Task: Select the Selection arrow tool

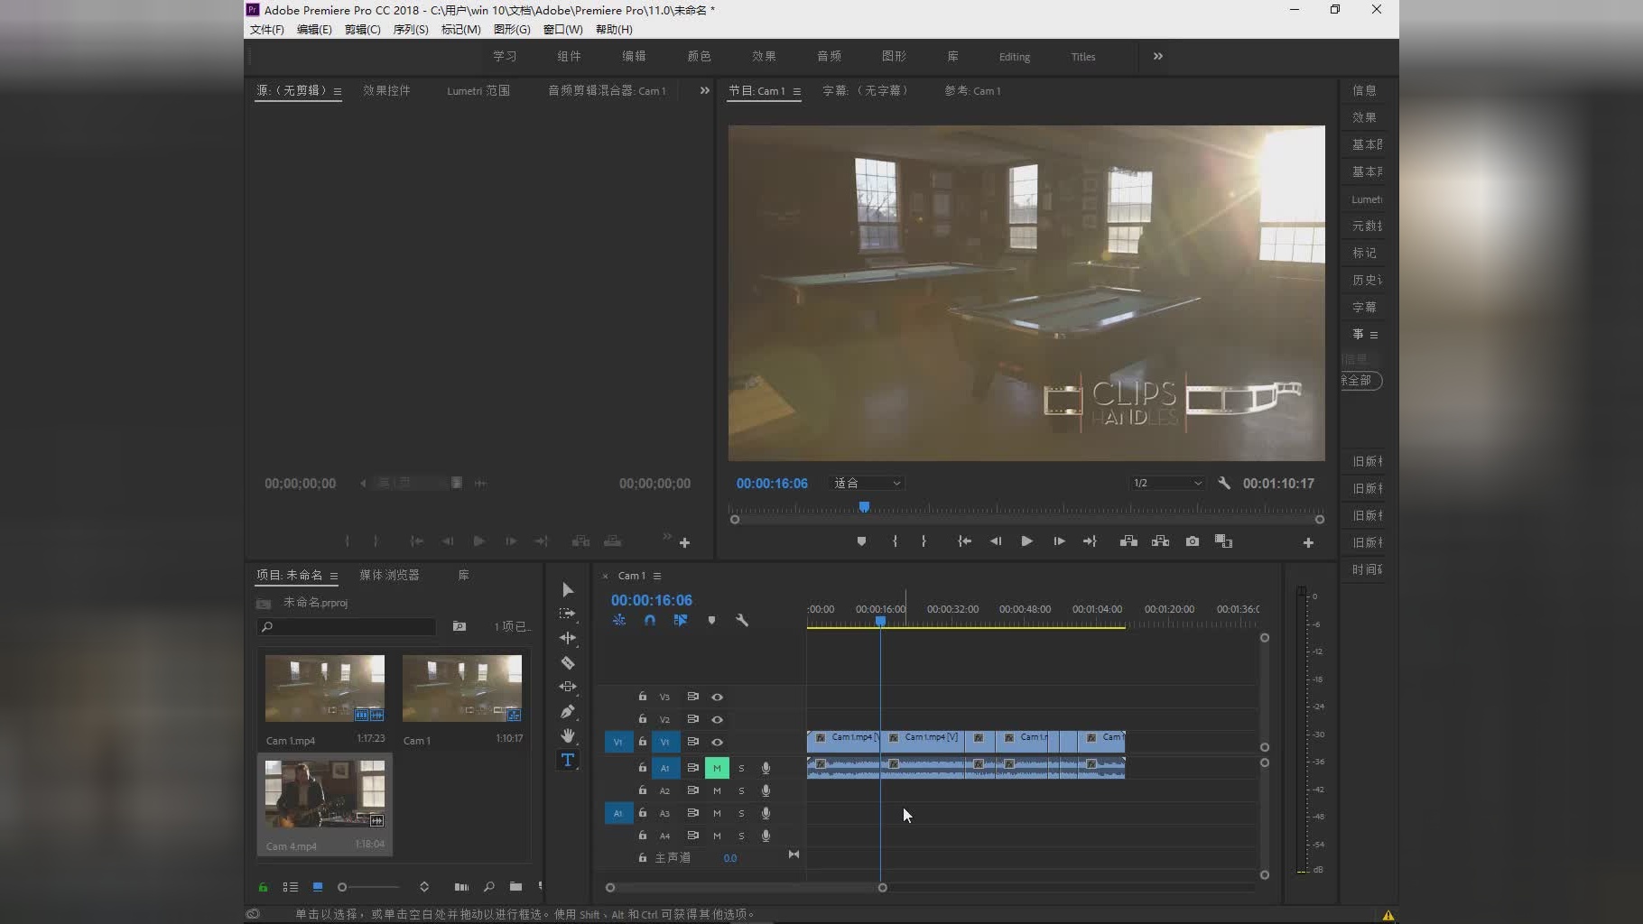Action: coord(568,590)
